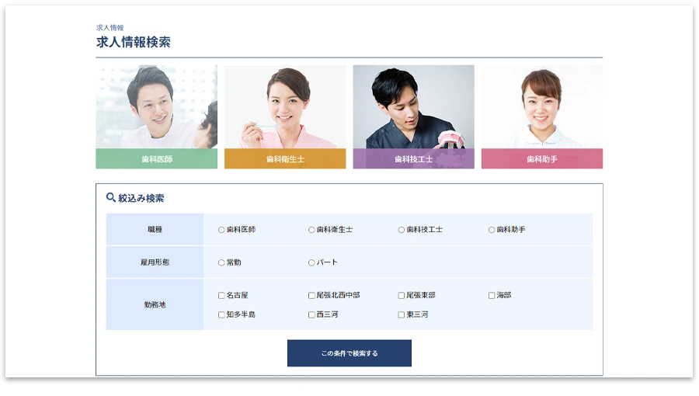Check the 名古屋 location checkbox

pos(221,295)
